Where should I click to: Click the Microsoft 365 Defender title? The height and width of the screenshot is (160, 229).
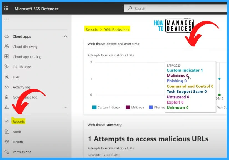pos(37,9)
